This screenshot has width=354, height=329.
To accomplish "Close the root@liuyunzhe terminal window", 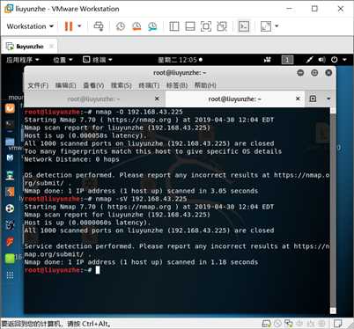I will 328,73.
